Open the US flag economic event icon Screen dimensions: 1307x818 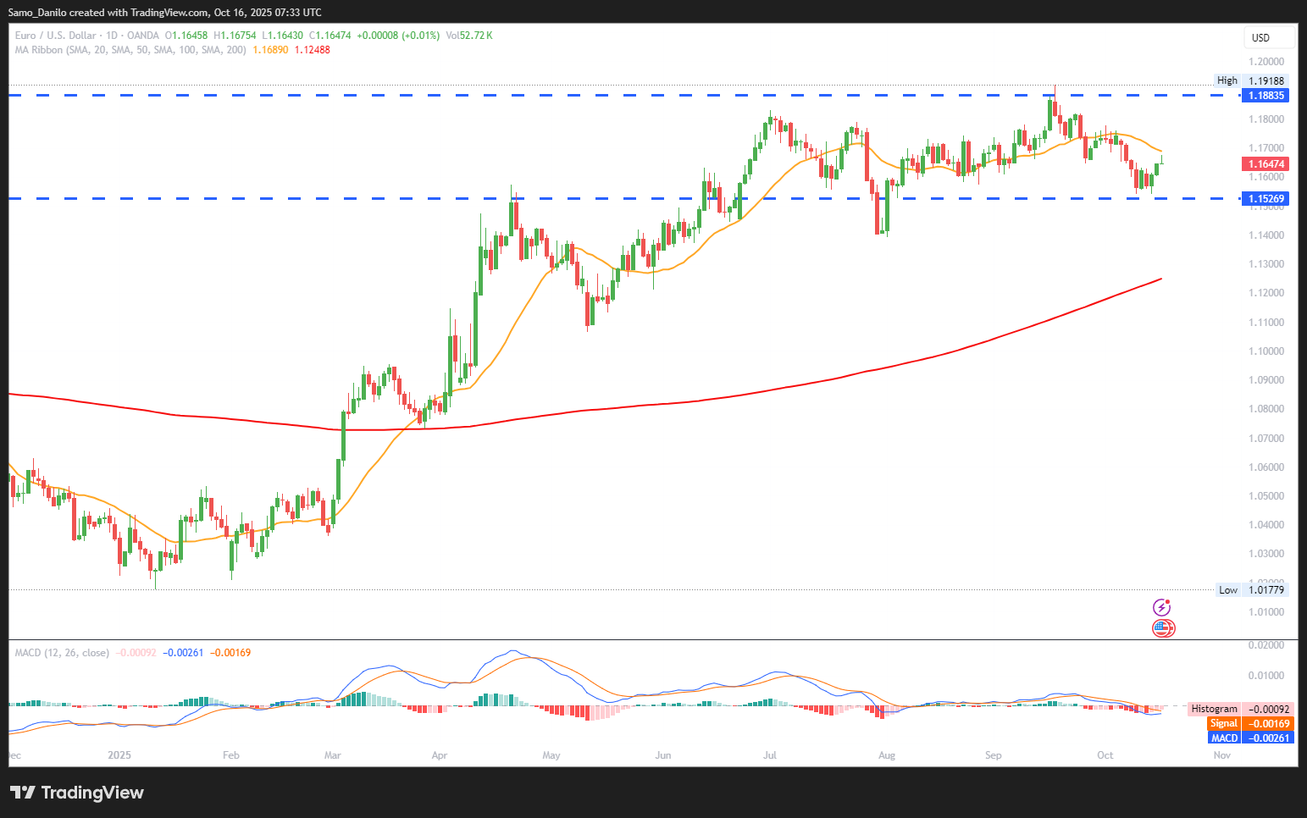pos(1163,628)
